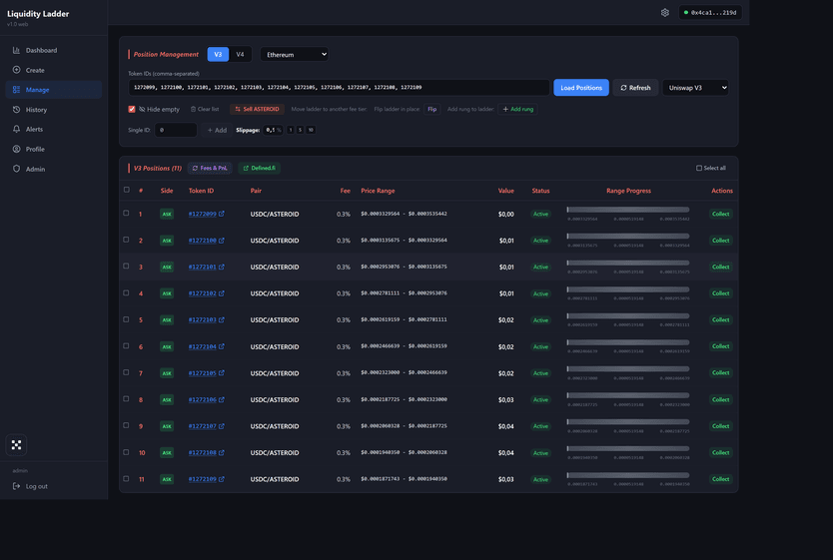This screenshot has height=560, width=833.
Task: Set slippage preset to 5
Action: [301, 130]
